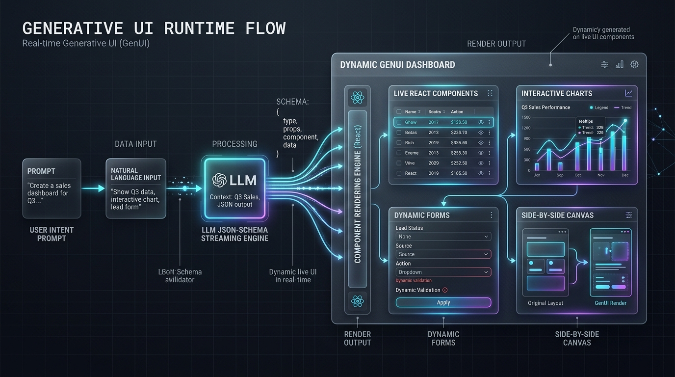This screenshot has height=377, width=675.
Task: Open the more options menu for Ghew row
Action: (x=489, y=122)
